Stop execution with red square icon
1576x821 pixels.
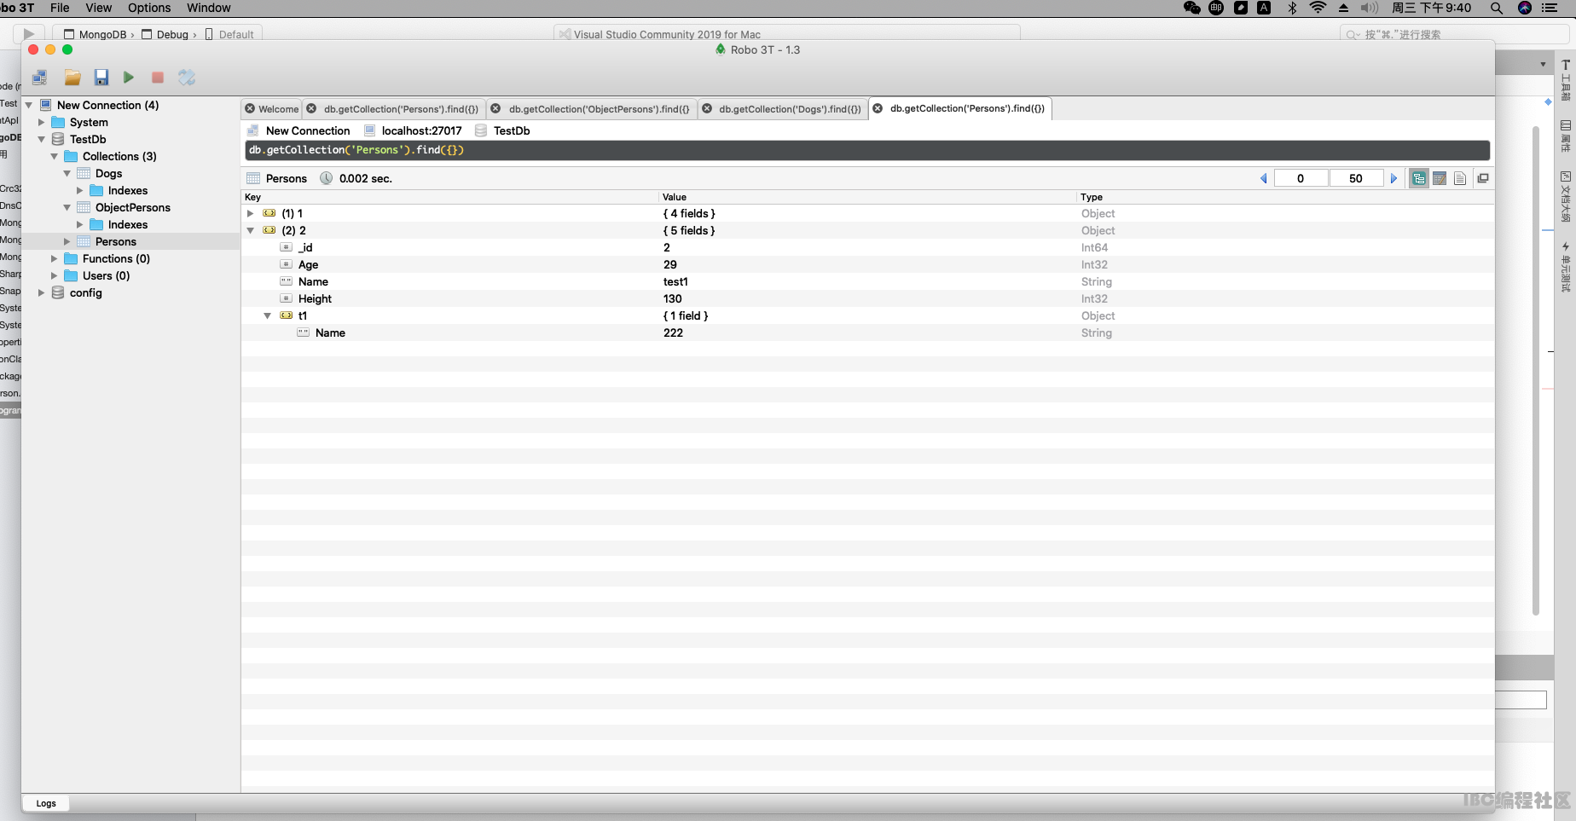(x=158, y=78)
